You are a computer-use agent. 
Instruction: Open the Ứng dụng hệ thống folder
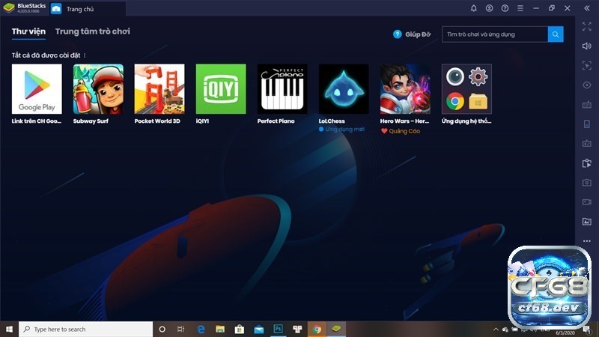[x=466, y=89]
